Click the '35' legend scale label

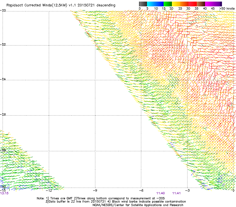pyautogui.click(x=196, y=9)
